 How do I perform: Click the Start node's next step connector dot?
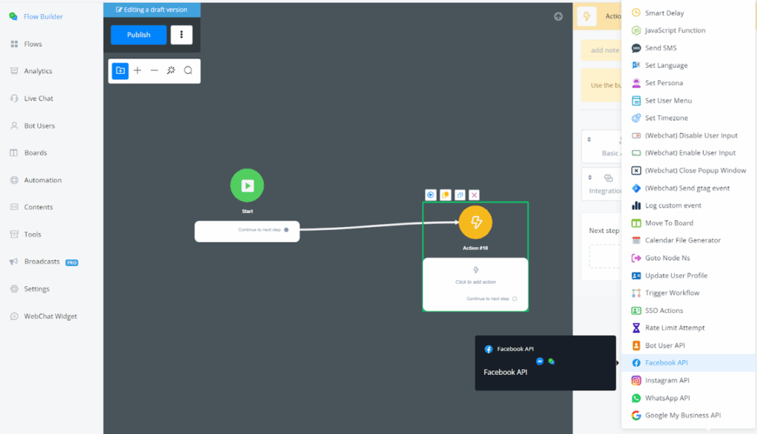click(286, 230)
